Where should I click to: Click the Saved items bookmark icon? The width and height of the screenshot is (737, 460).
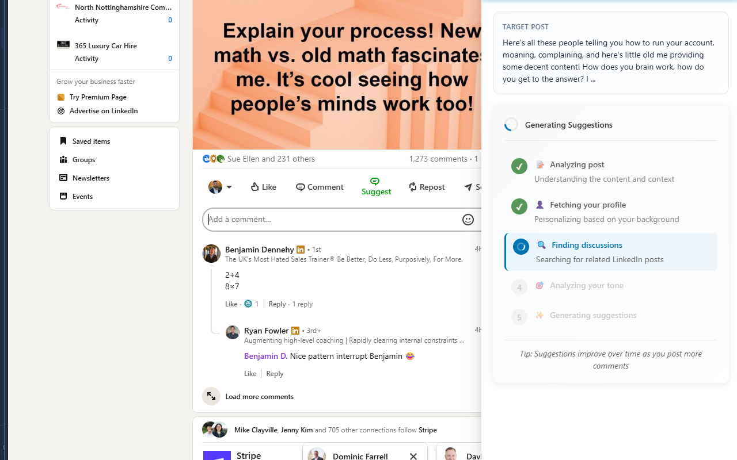[x=63, y=141]
